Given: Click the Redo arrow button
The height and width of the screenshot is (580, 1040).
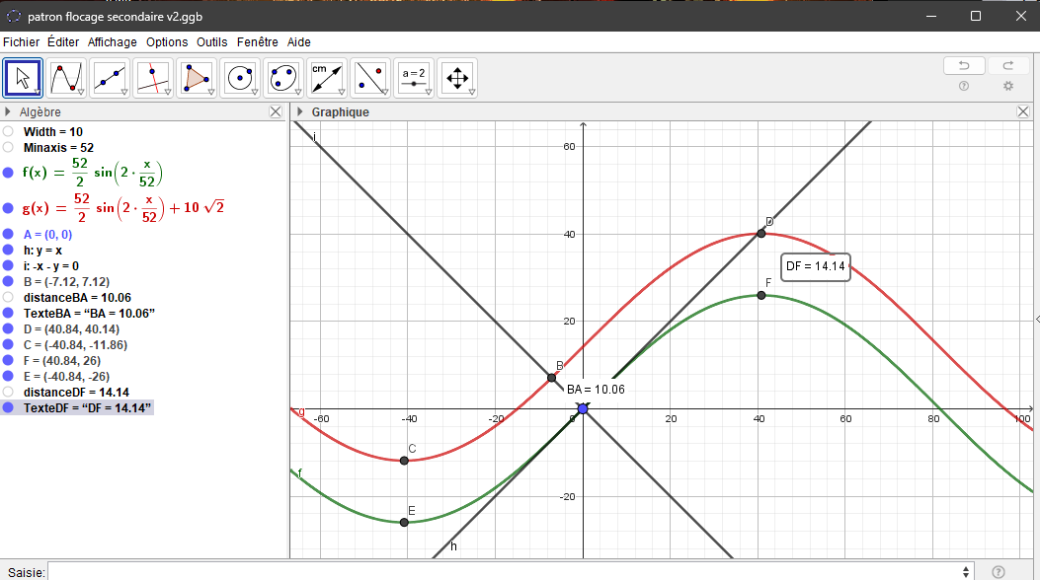Looking at the screenshot, I should pos(1008,65).
